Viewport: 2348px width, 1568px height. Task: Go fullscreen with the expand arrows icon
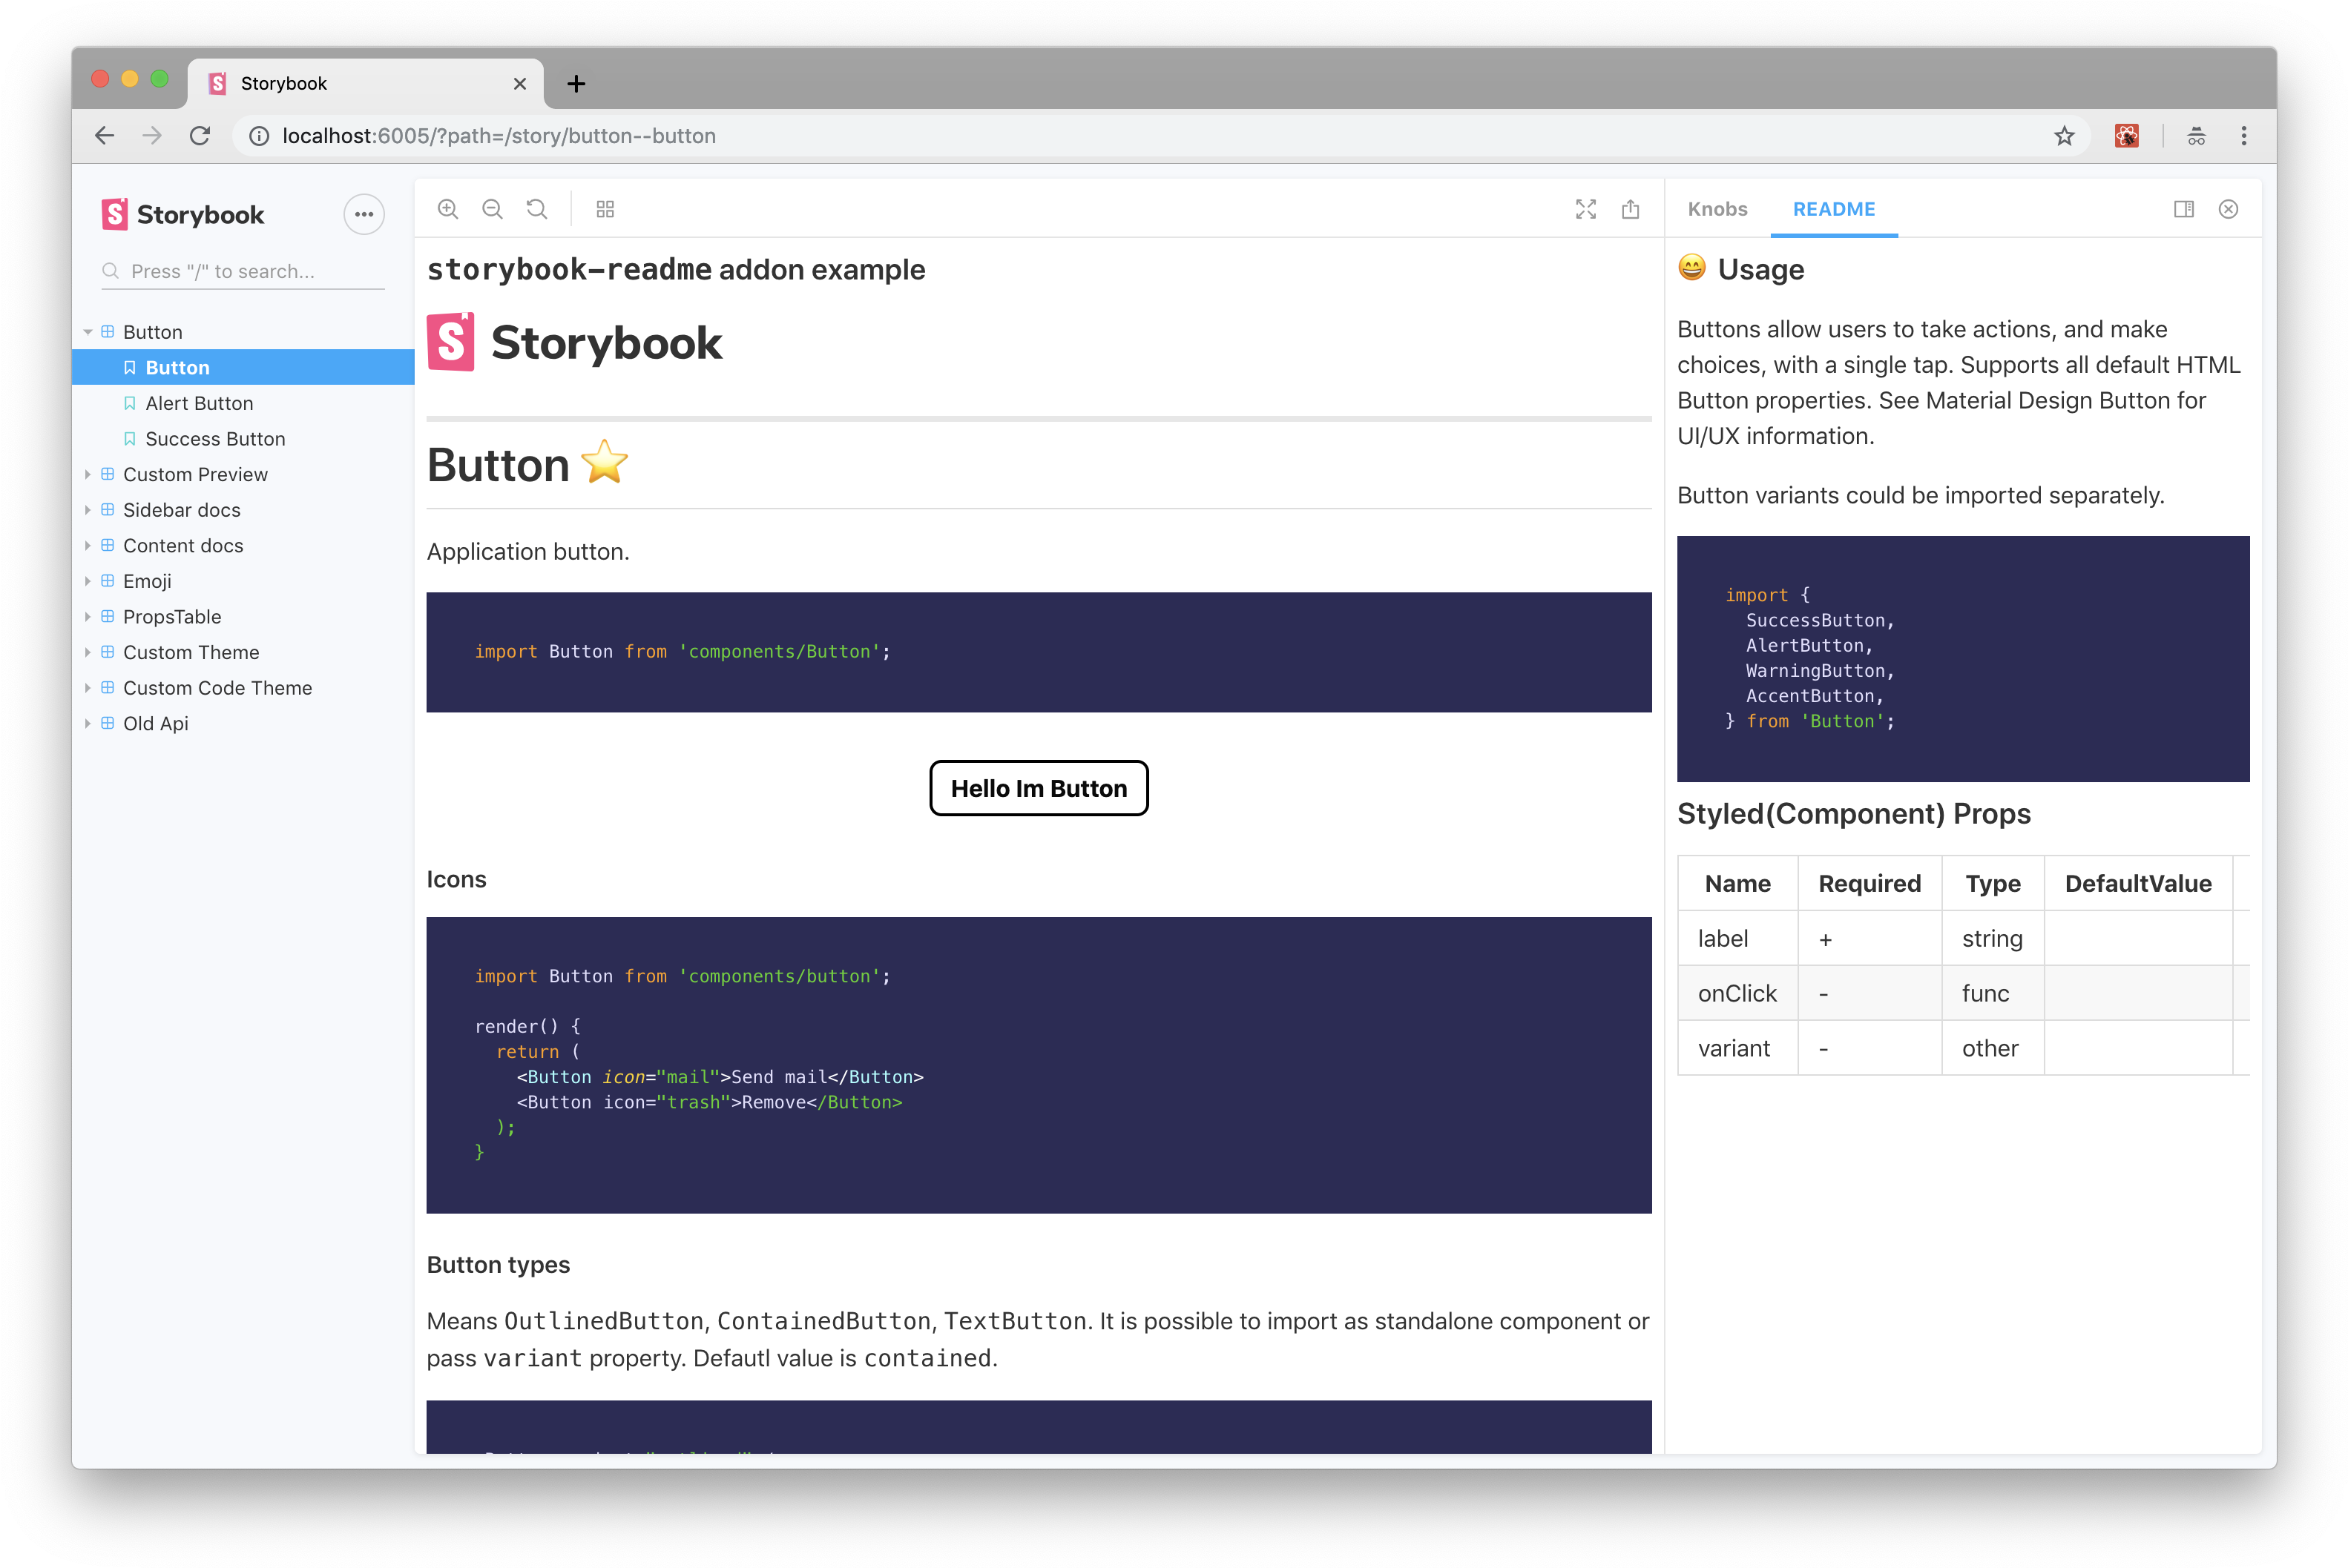pos(1585,209)
